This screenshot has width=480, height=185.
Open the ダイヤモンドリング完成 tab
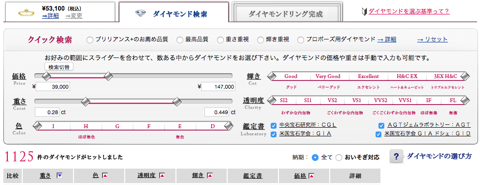286,13
